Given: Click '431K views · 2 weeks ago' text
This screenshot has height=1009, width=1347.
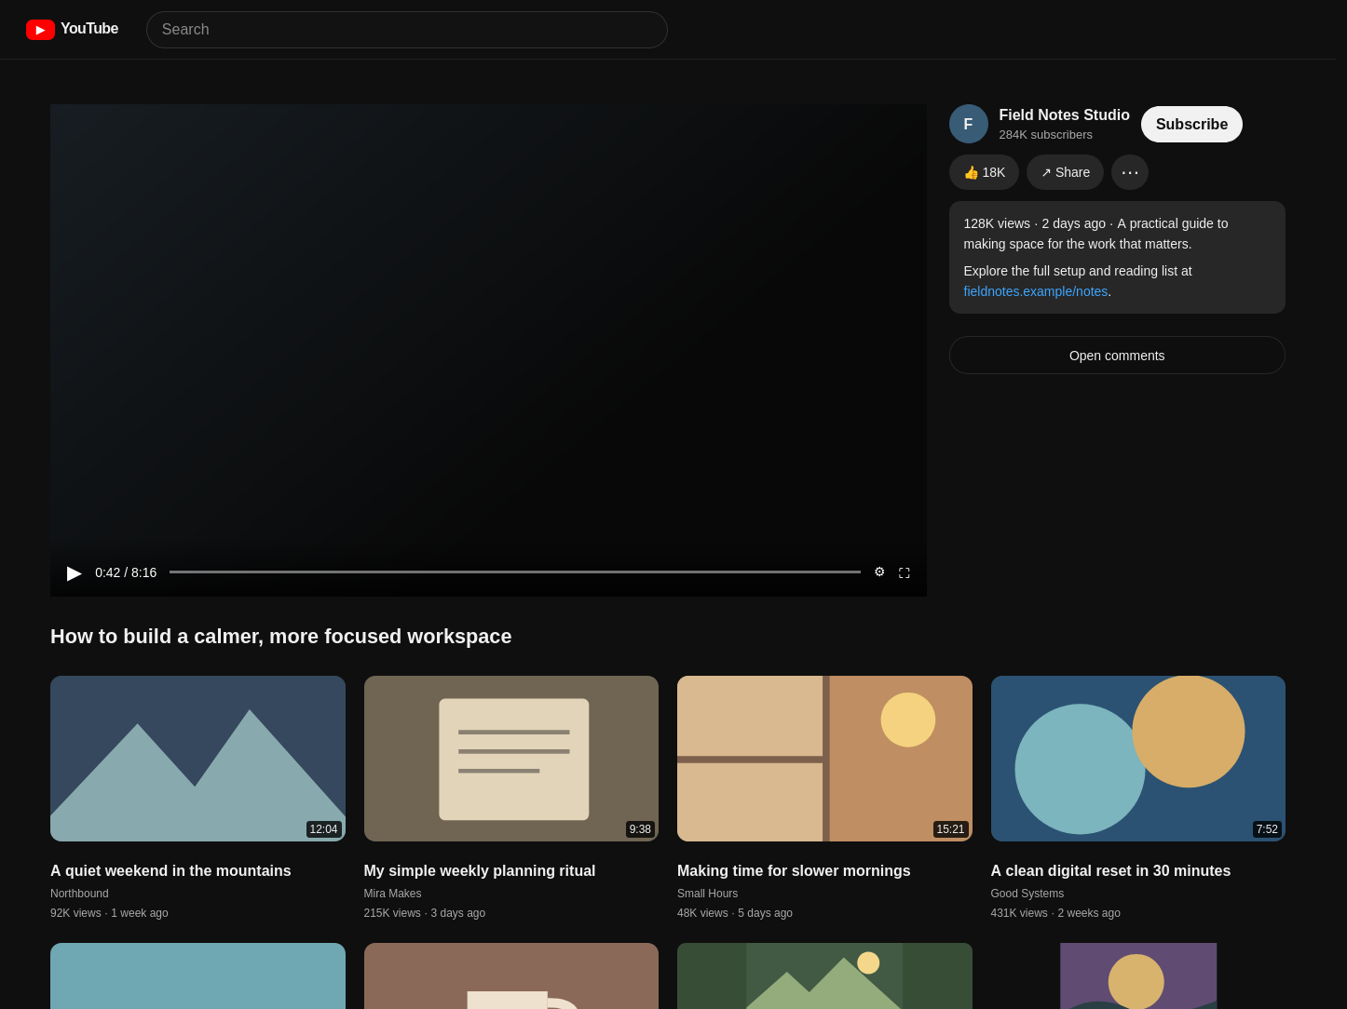Looking at the screenshot, I should coord(1055,913).
